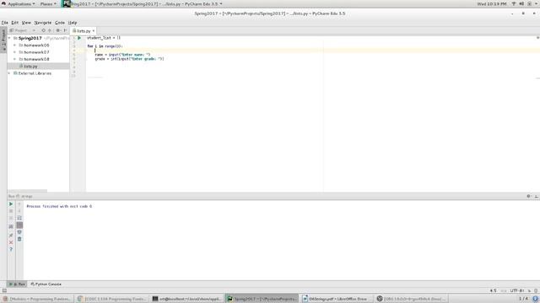The height and width of the screenshot is (303, 540).
Task: Open the Help menu
Action: coord(73,23)
